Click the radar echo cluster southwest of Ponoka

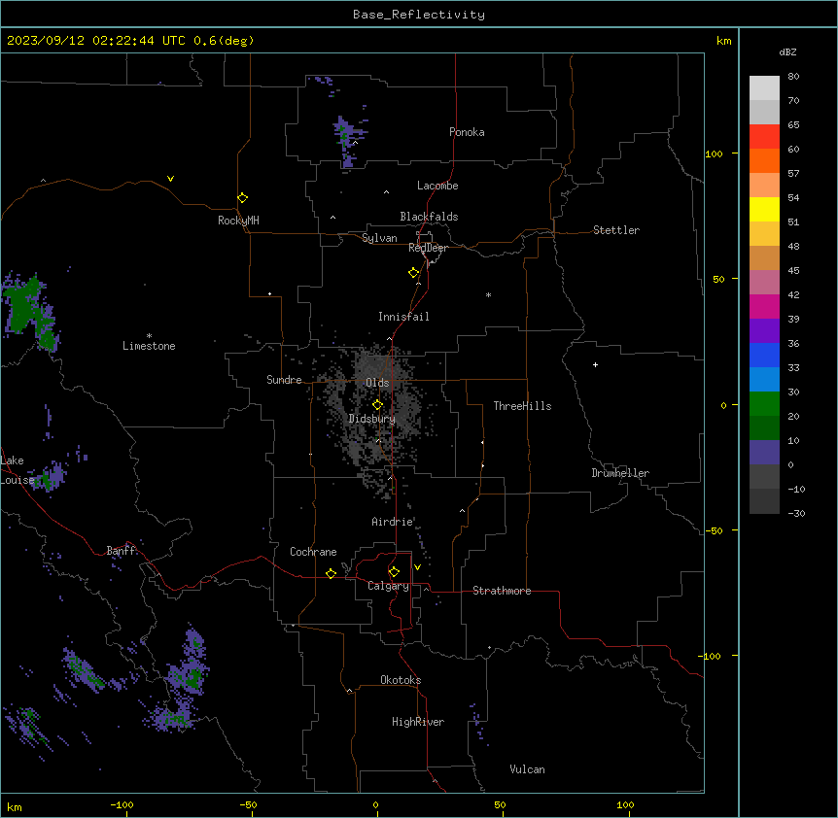click(x=348, y=142)
